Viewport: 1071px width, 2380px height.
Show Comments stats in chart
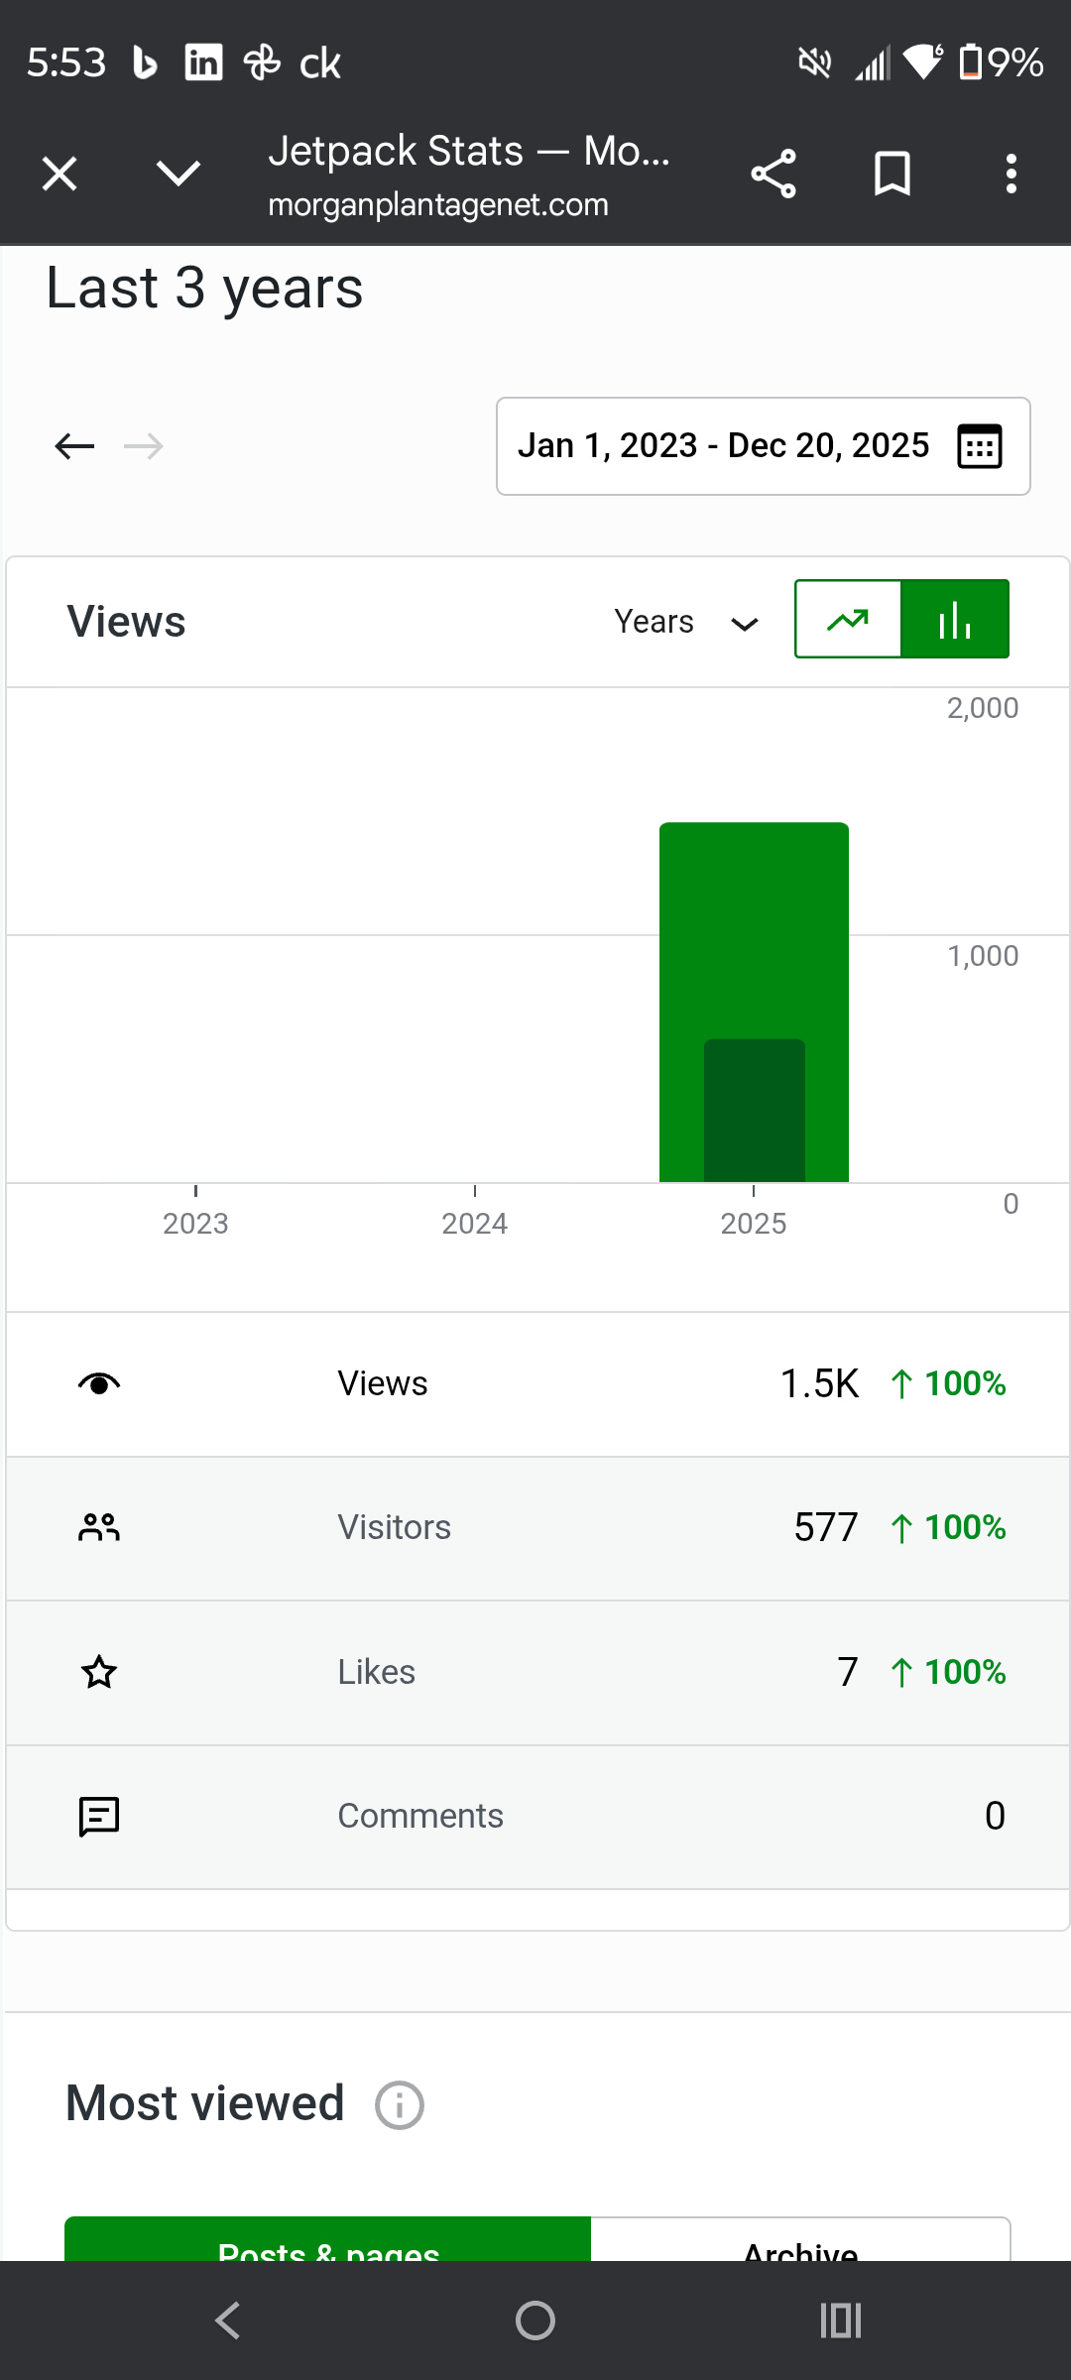pos(535,1817)
